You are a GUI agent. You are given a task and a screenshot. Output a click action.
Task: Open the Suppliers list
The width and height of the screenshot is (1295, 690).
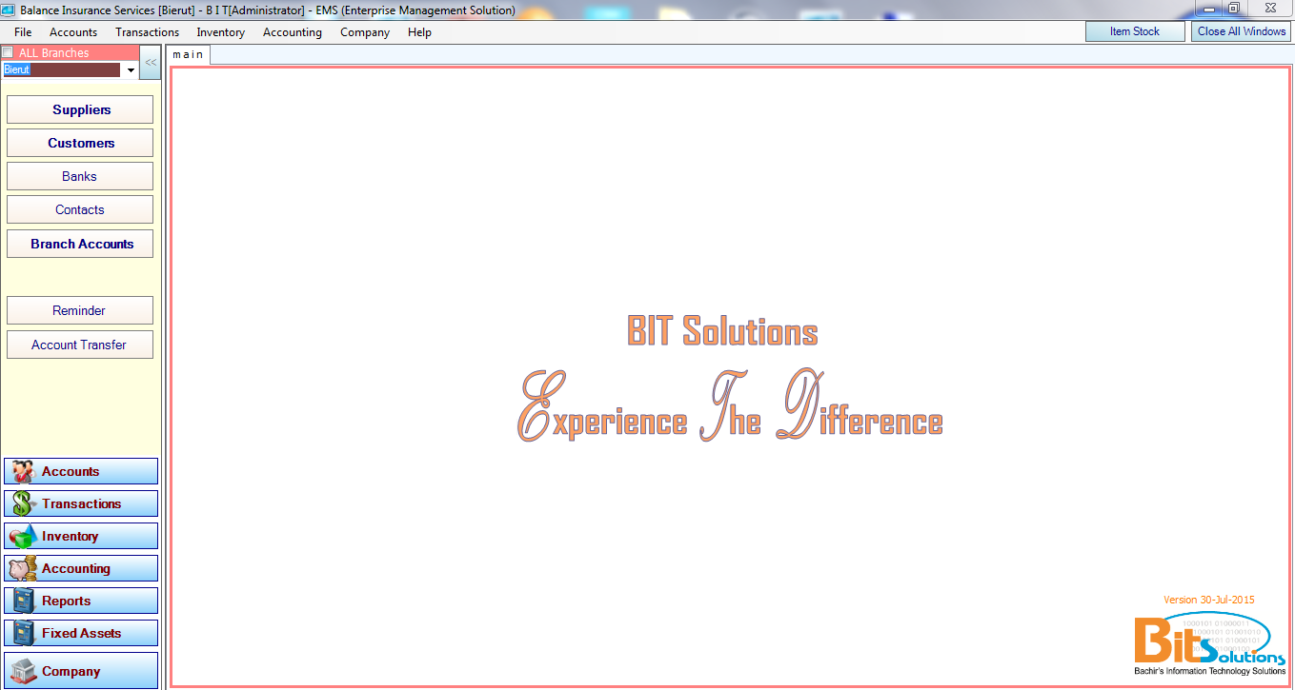pyautogui.click(x=80, y=109)
